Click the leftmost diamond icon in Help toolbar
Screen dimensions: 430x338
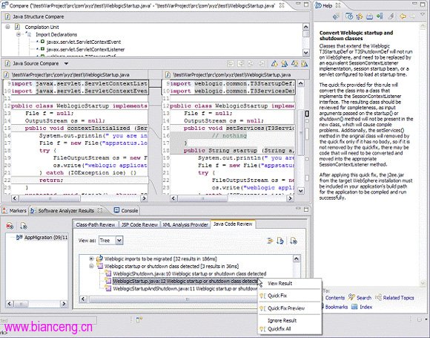point(336,17)
